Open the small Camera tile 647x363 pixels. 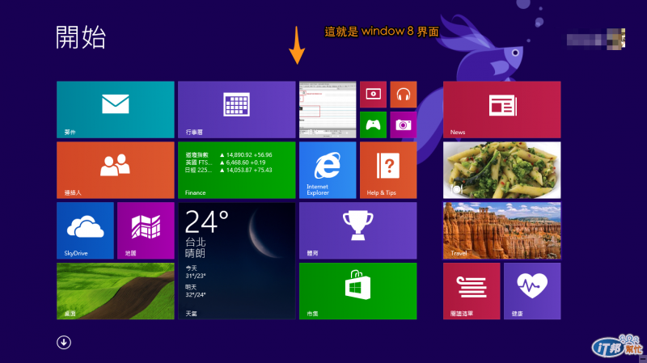pos(403,125)
